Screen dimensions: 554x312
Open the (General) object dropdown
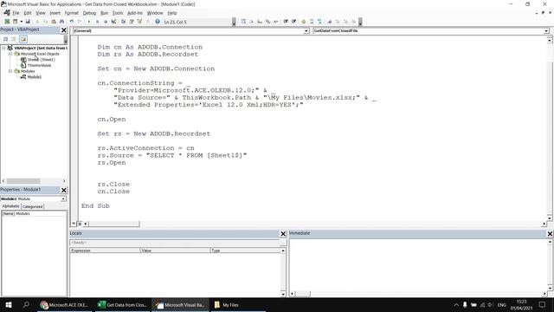306,31
